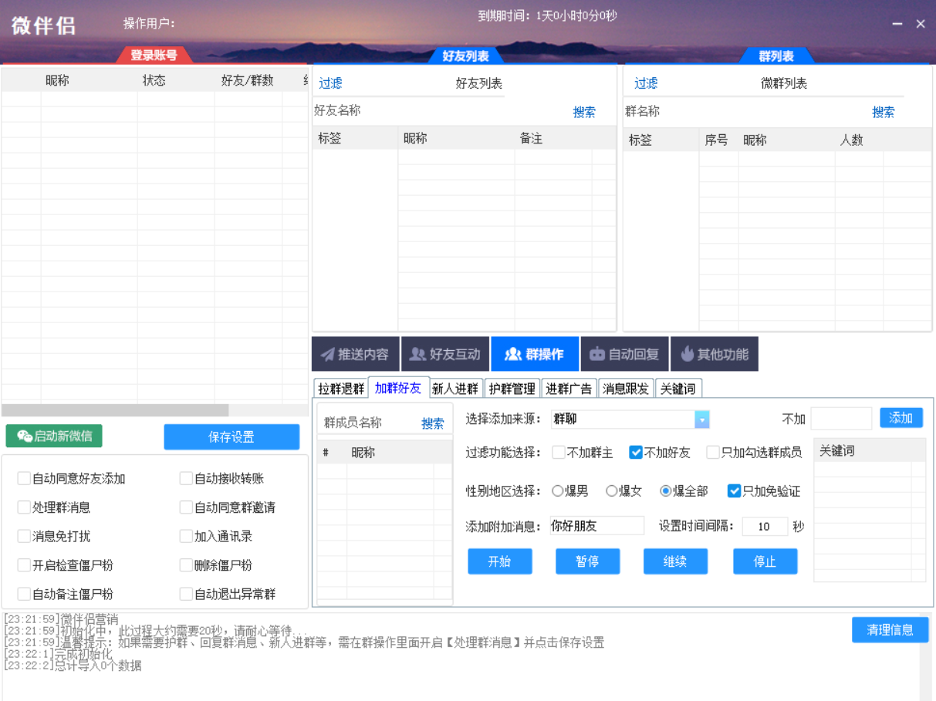Click the 添加附加消息 input field
This screenshot has height=701, width=936.
coord(598,525)
